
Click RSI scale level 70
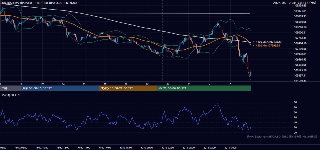pos(295,107)
